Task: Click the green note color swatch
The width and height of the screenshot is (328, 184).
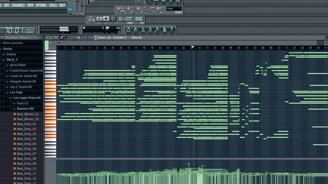Action: click(47, 45)
